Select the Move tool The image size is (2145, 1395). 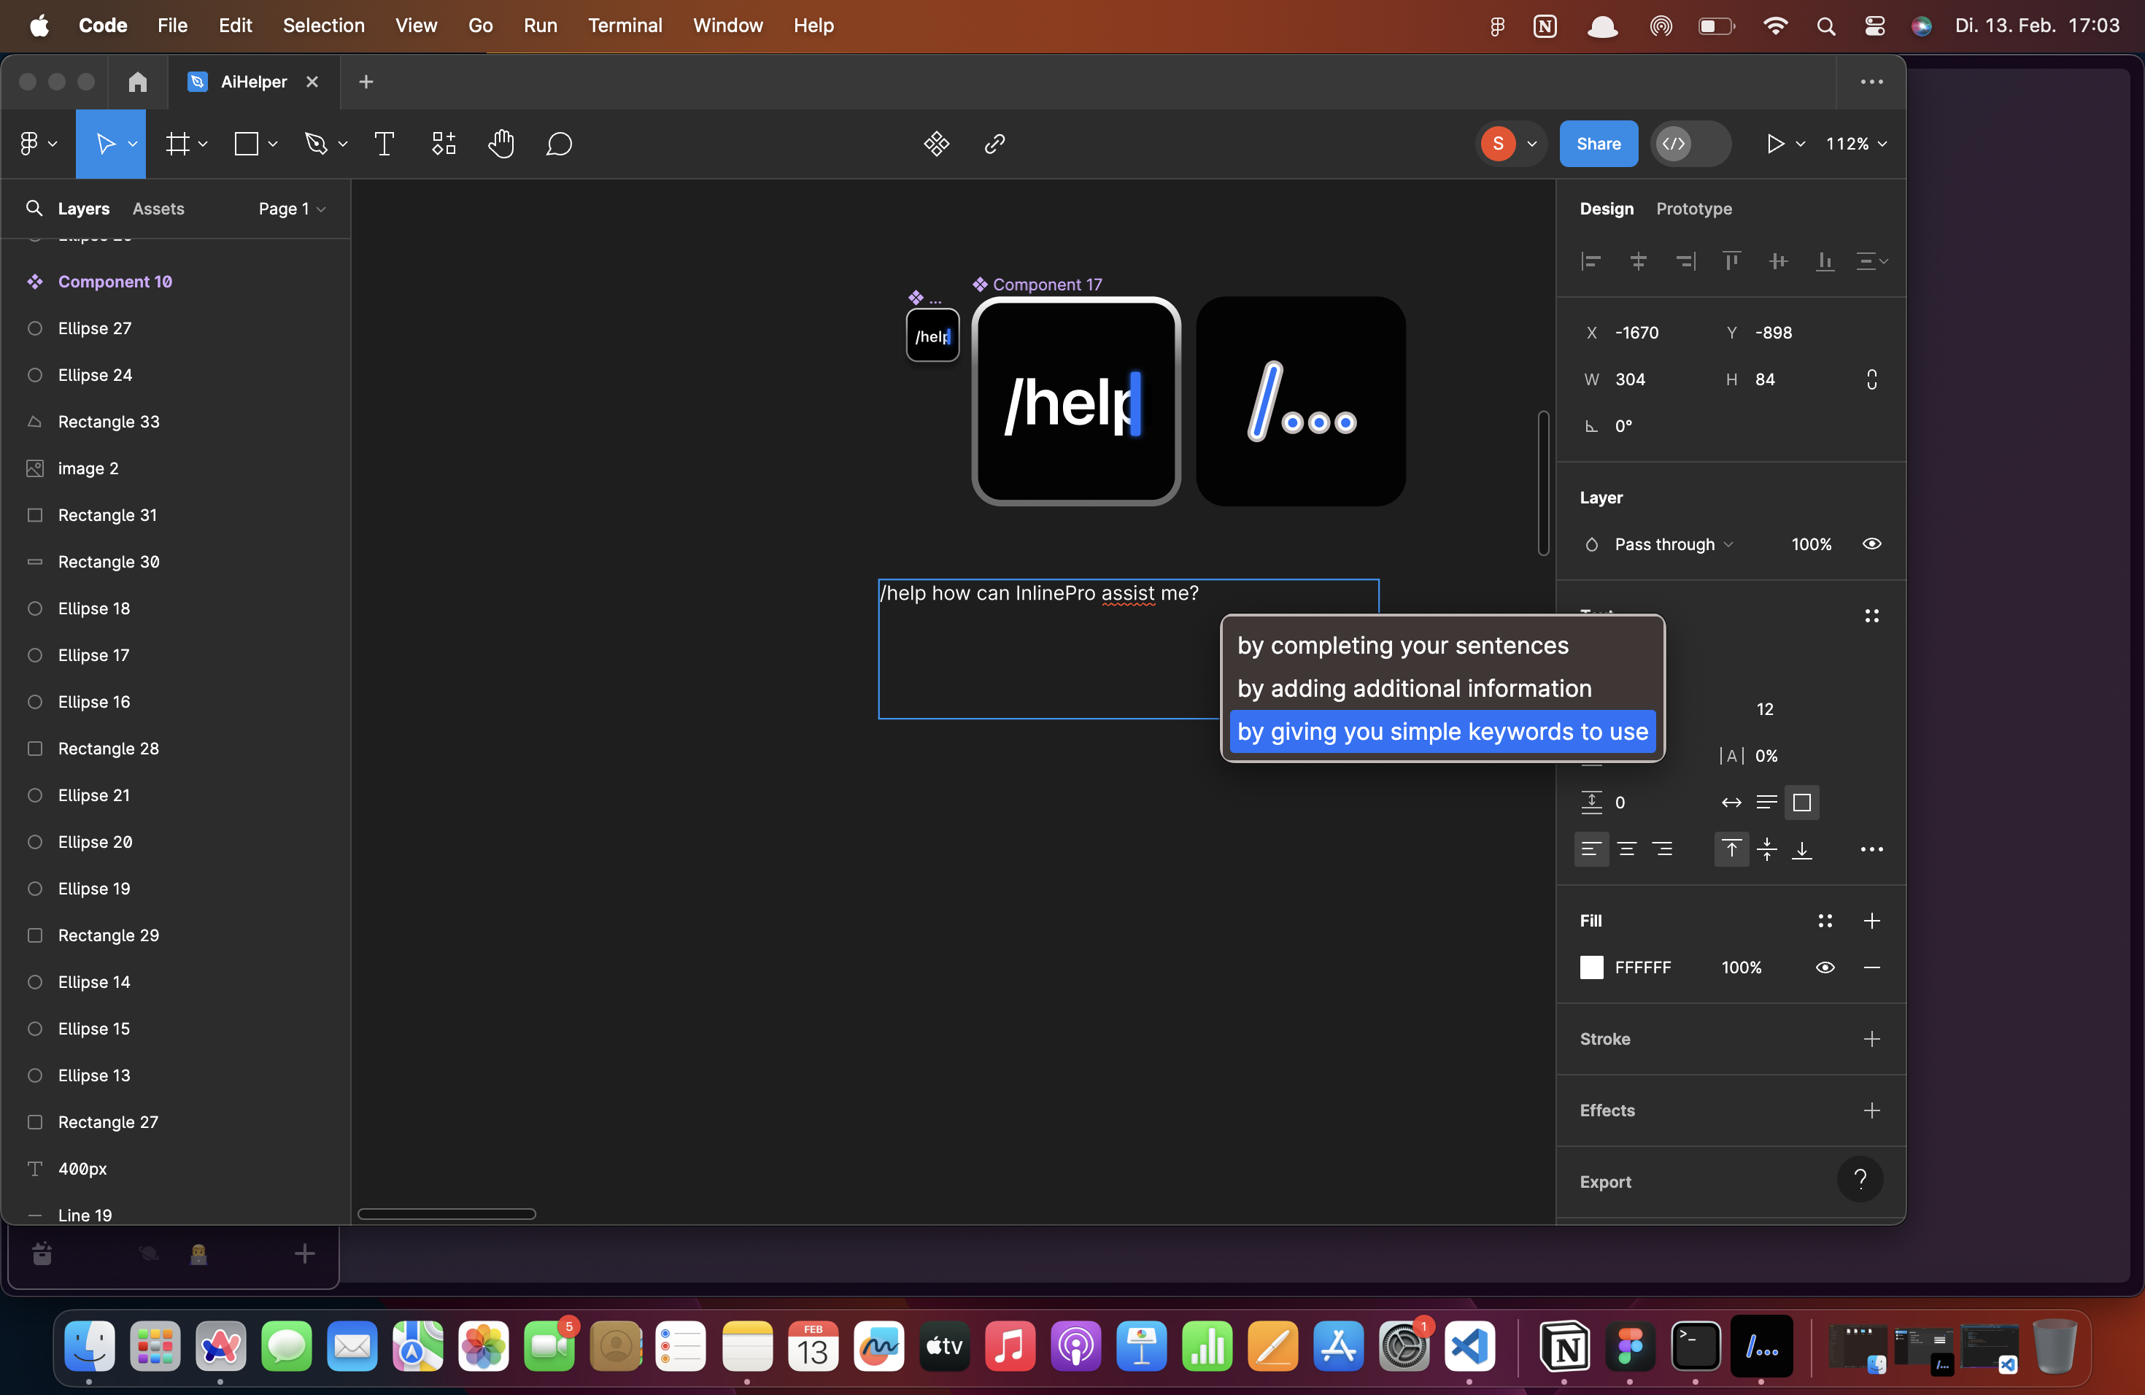click(x=104, y=143)
